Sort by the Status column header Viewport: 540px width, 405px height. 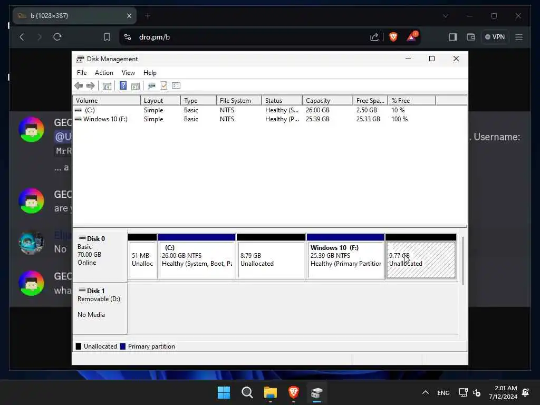(x=282, y=101)
